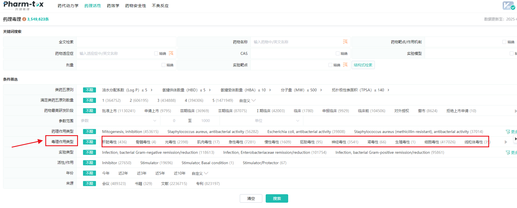Click the filter icon in 药理作用类型 row
Viewport: 517px width, 208px height.
coord(508,132)
